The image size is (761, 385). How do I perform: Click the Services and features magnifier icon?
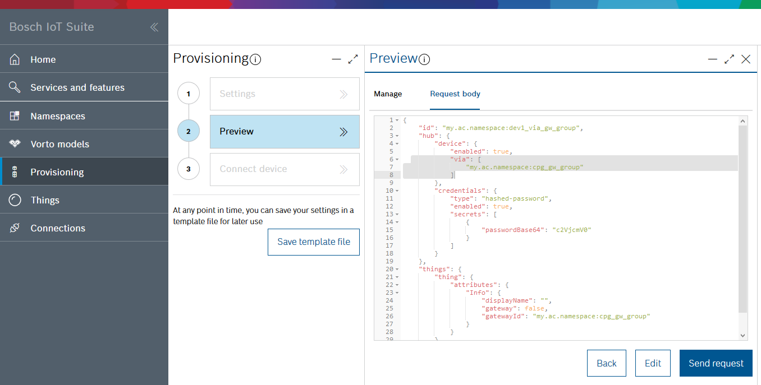point(15,87)
